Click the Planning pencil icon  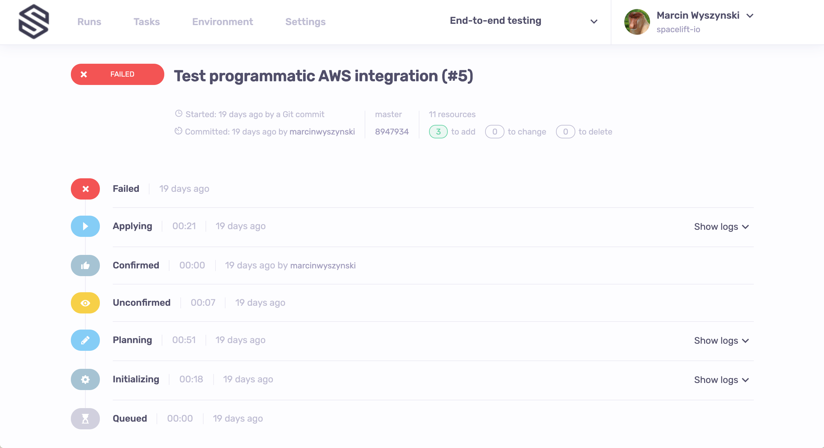point(85,340)
